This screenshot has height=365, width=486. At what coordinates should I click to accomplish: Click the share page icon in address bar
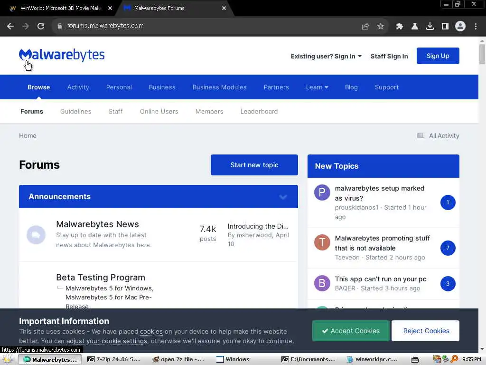(365, 27)
